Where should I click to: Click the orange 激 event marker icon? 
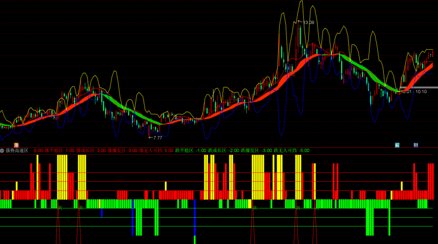pos(16,145)
